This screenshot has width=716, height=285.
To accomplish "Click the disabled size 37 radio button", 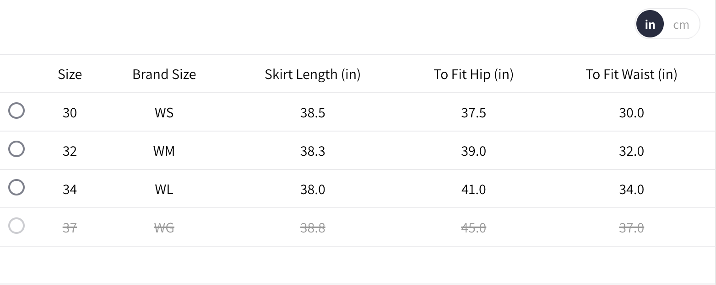I will point(16,226).
